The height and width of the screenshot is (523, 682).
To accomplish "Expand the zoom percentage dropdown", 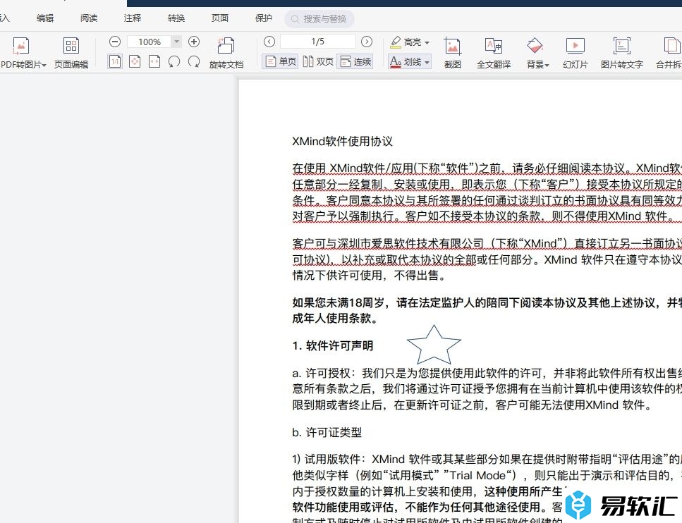I will (176, 42).
